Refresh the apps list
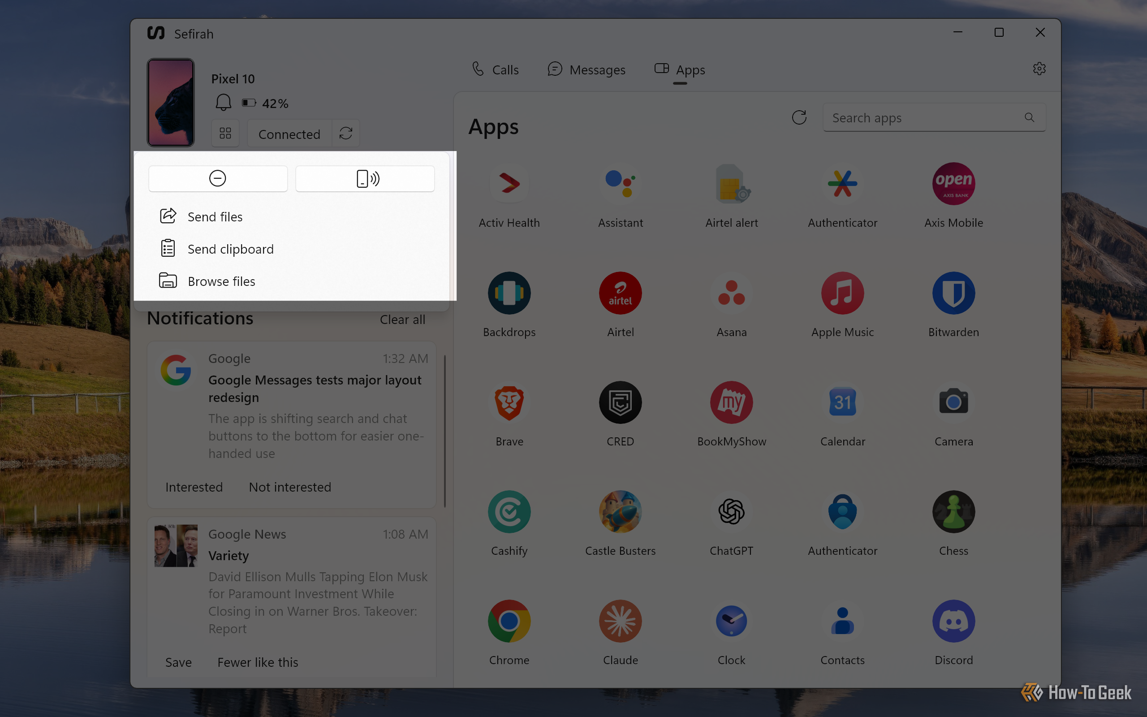Image resolution: width=1147 pixels, height=717 pixels. click(x=799, y=117)
